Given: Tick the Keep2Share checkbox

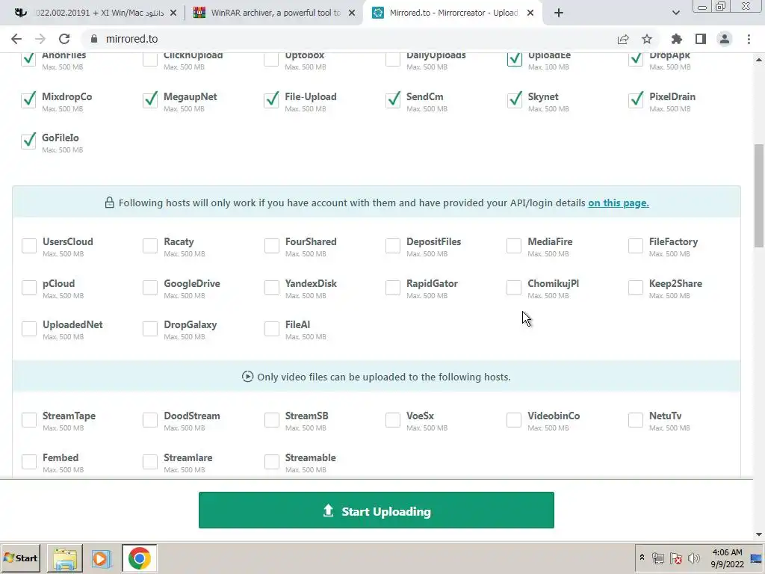Looking at the screenshot, I should (636, 288).
